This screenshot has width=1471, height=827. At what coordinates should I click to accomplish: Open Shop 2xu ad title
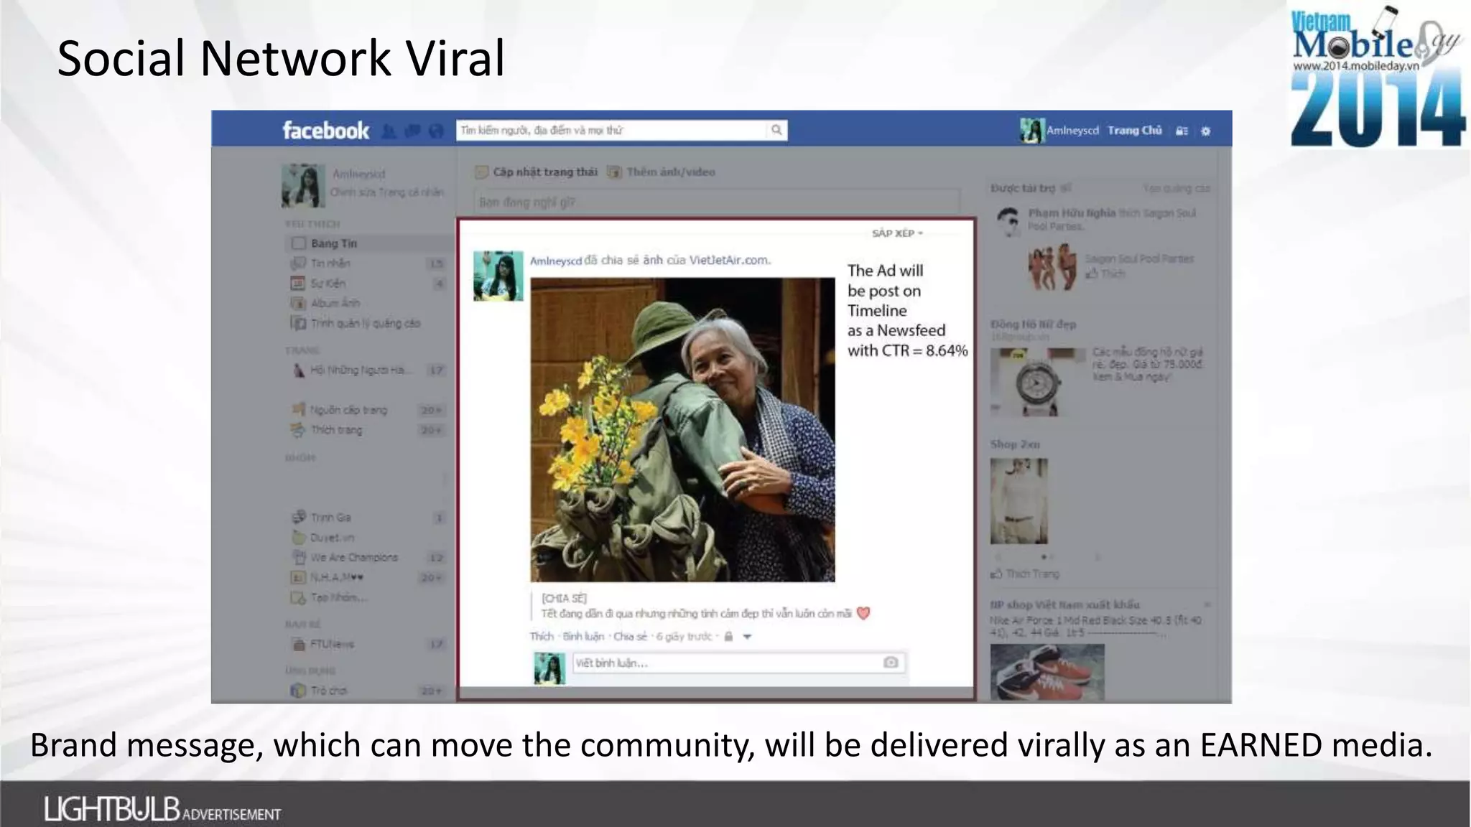click(1015, 444)
